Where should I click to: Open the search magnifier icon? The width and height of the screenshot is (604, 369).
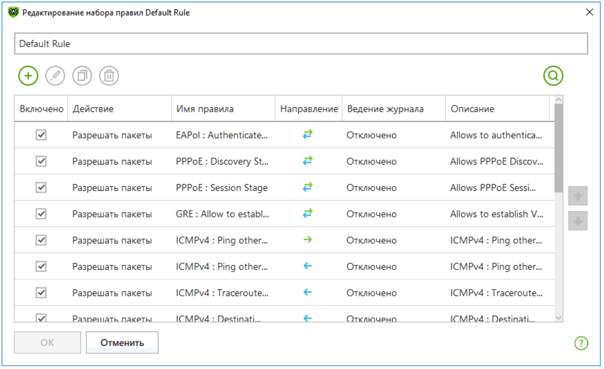(553, 76)
